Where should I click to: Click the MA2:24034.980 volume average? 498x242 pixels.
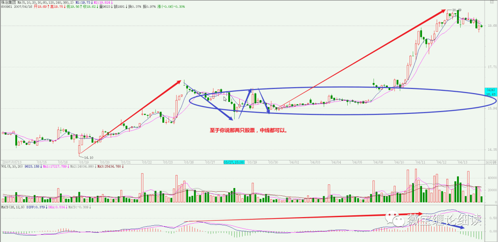coord(82,166)
